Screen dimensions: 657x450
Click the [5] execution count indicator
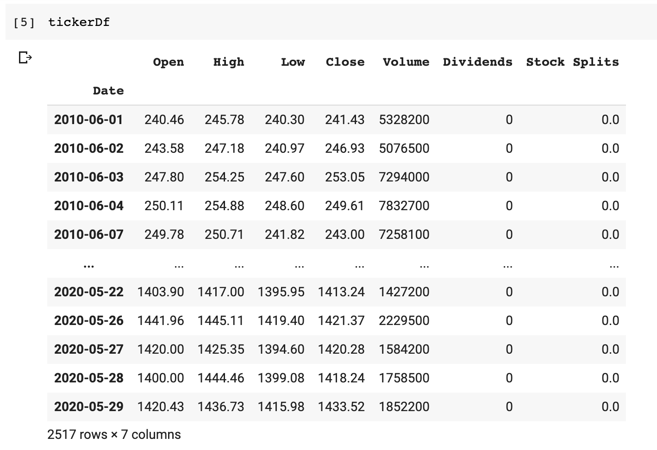(24, 22)
